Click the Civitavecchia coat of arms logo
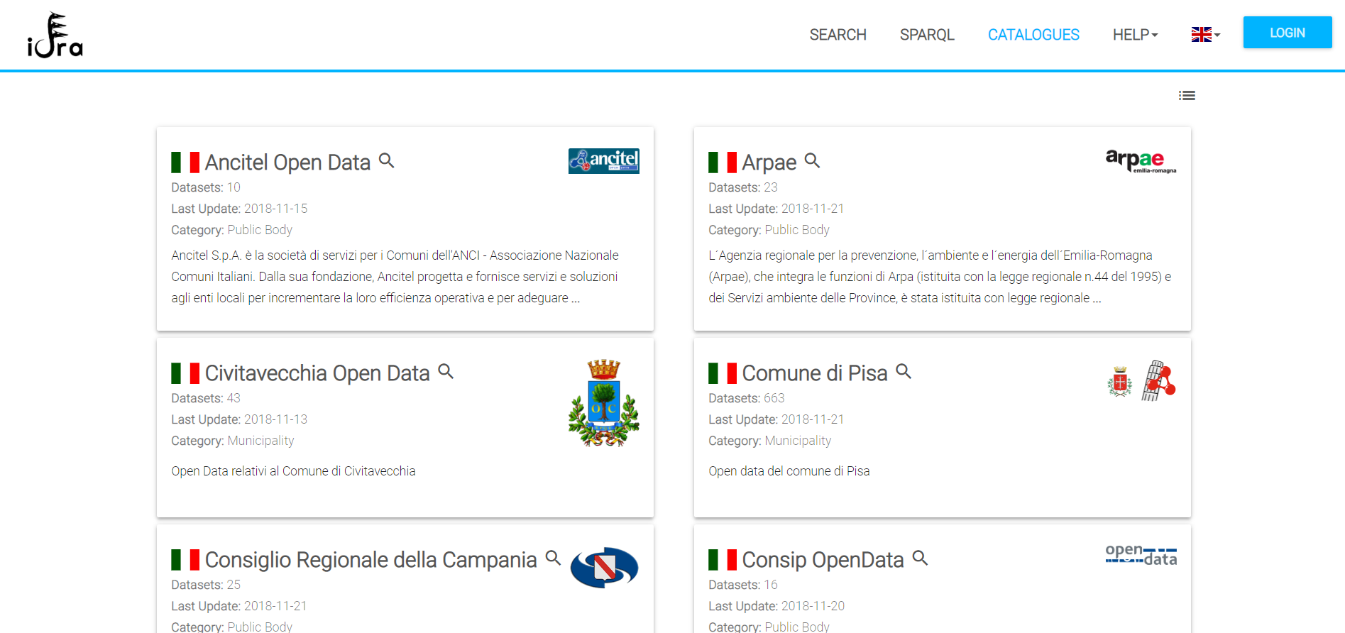The width and height of the screenshot is (1345, 633). click(603, 403)
